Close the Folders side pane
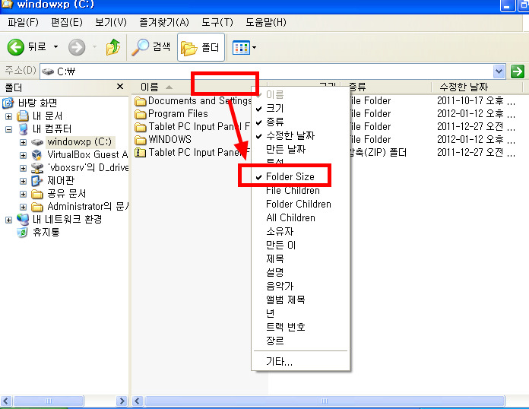Viewport: 529px width, 409px height. (119, 87)
